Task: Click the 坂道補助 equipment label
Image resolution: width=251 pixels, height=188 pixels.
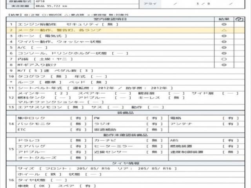Action: [105, 130]
